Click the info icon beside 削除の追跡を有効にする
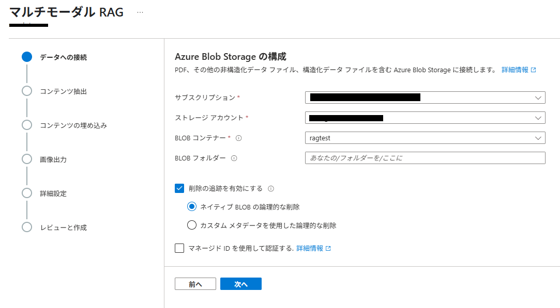Screen dimensions: 560x308 click(x=271, y=189)
